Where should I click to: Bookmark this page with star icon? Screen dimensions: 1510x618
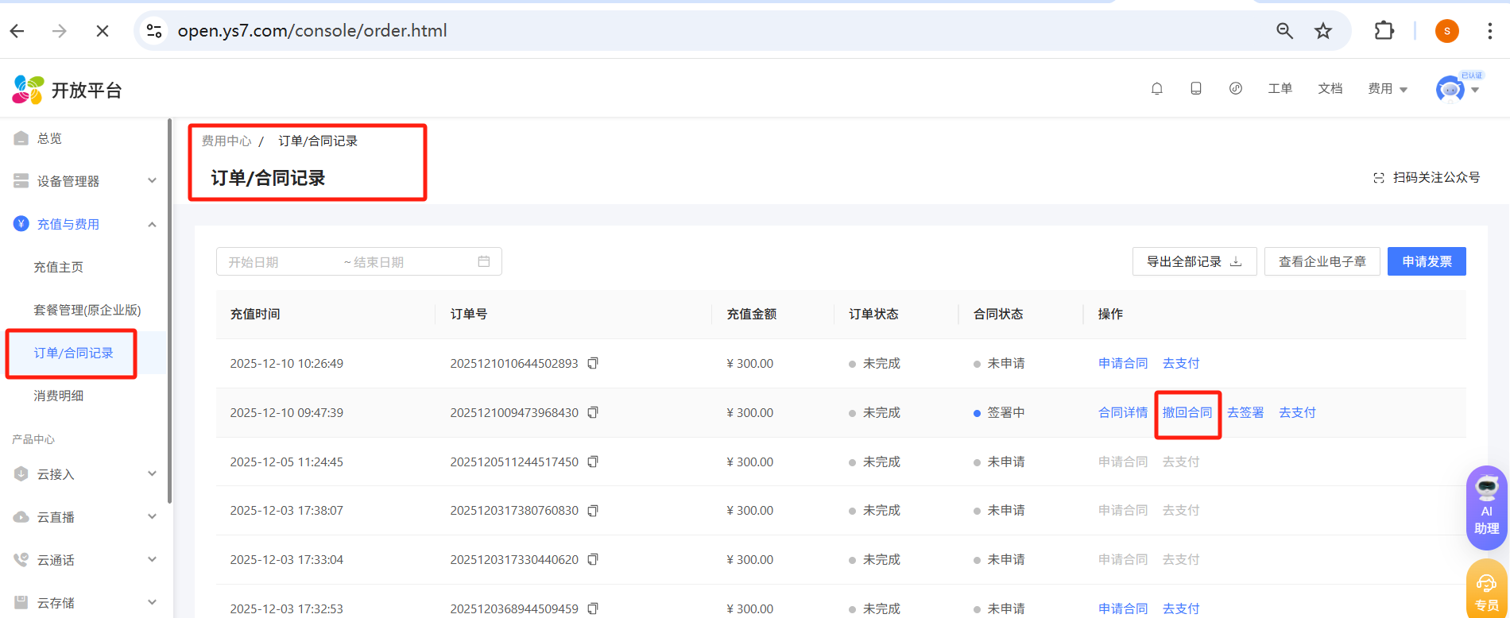click(1323, 31)
